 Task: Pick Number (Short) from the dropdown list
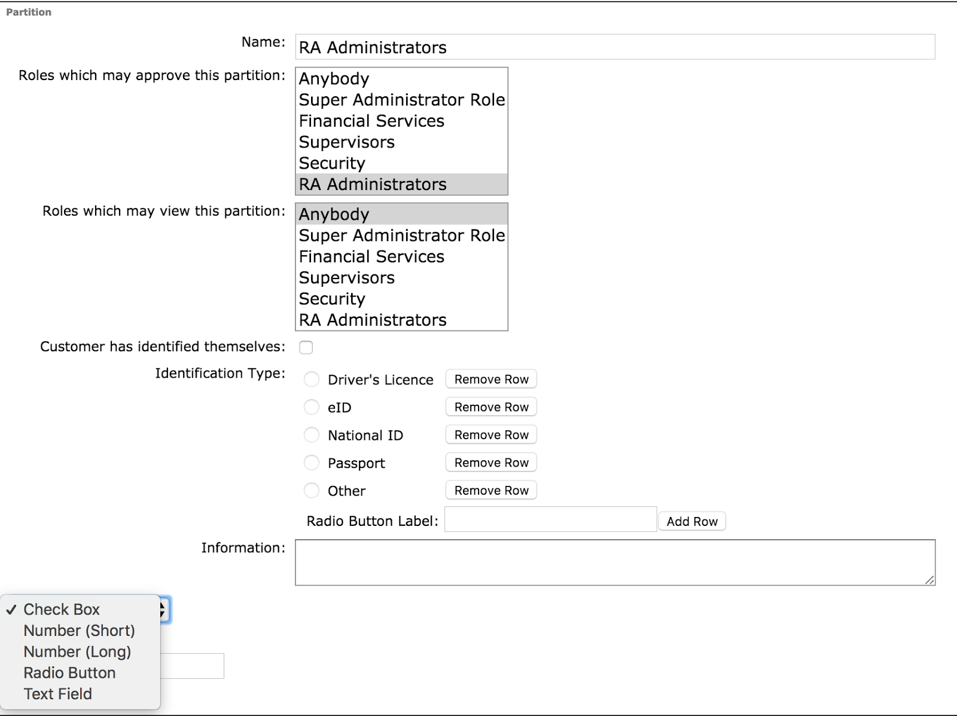coord(79,631)
